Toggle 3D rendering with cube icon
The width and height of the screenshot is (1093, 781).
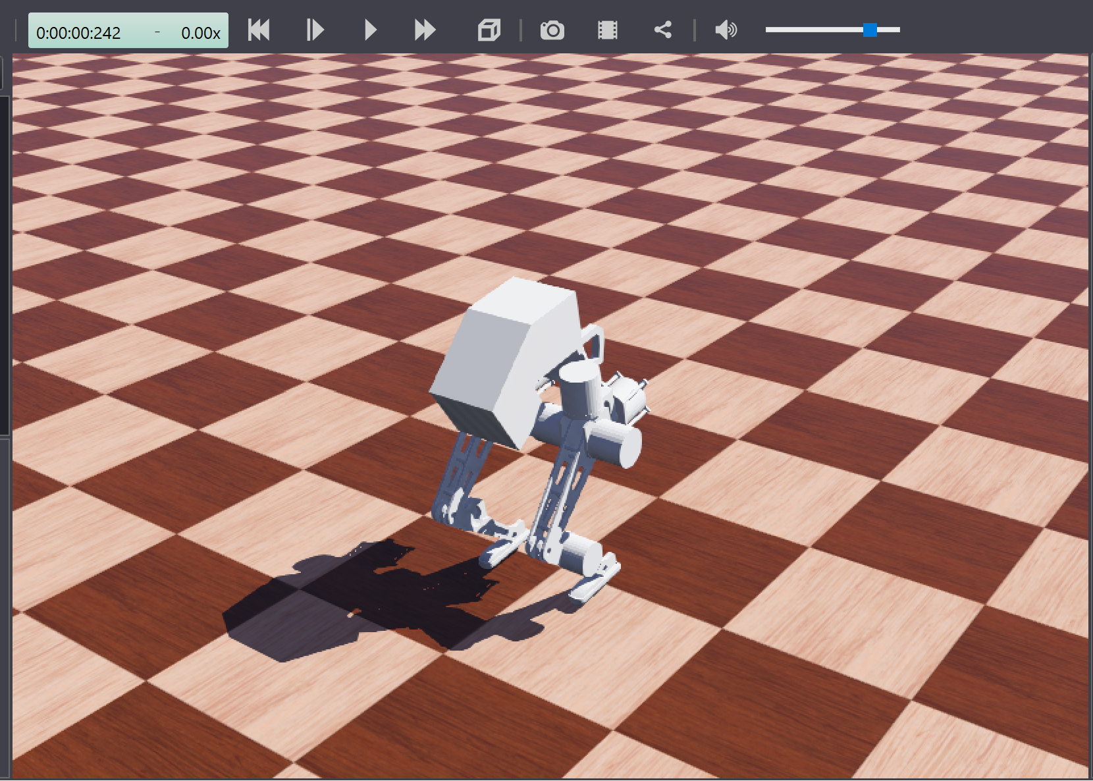coord(489,30)
